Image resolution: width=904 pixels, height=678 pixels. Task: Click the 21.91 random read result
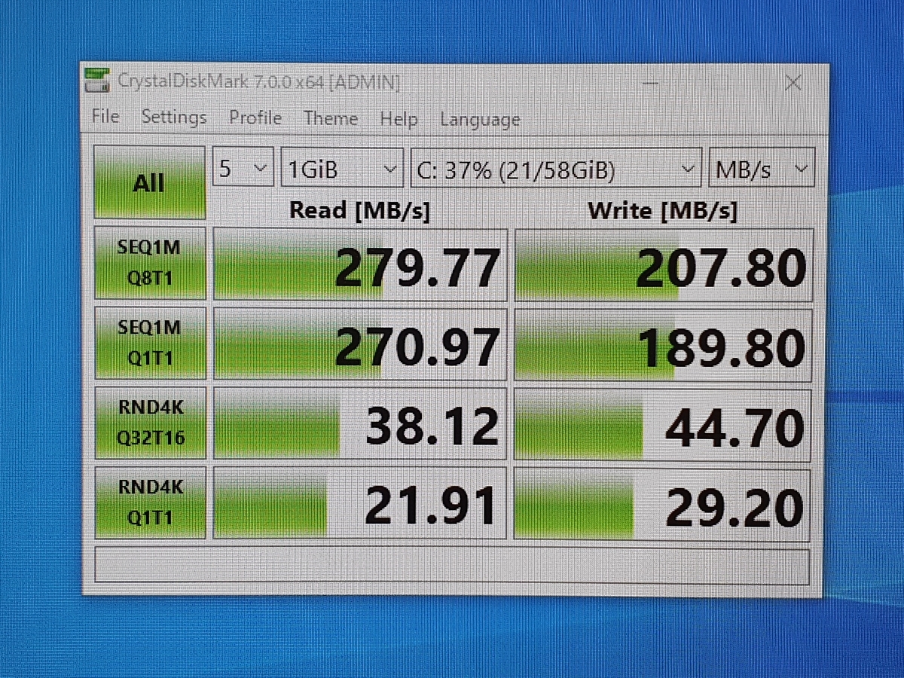360,503
